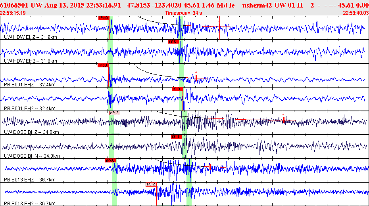Select the eS 2 pick on B013 EH2

click(151, 184)
